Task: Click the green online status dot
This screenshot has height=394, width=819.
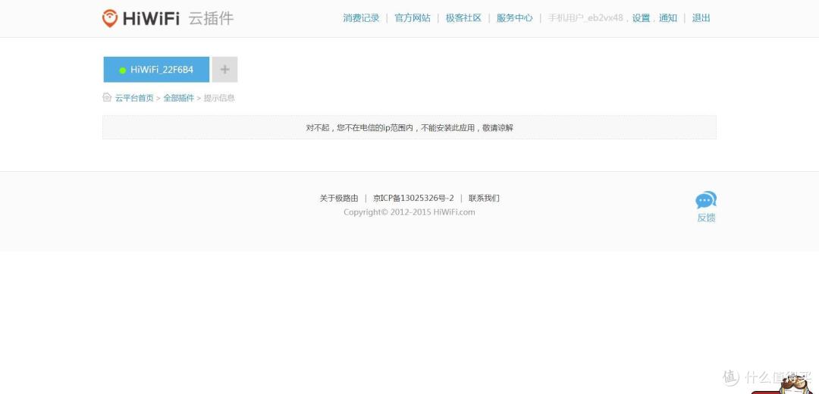Action: (122, 70)
